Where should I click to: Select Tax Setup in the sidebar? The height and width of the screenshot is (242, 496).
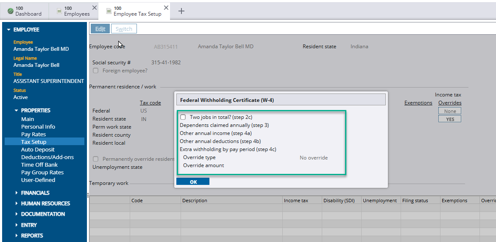(x=45, y=142)
